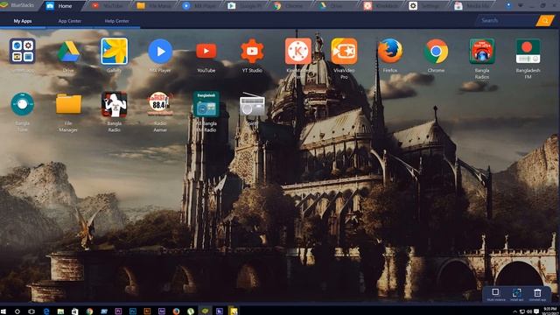Launch the Google Drive app
560x315 pixels.
pos(68,52)
